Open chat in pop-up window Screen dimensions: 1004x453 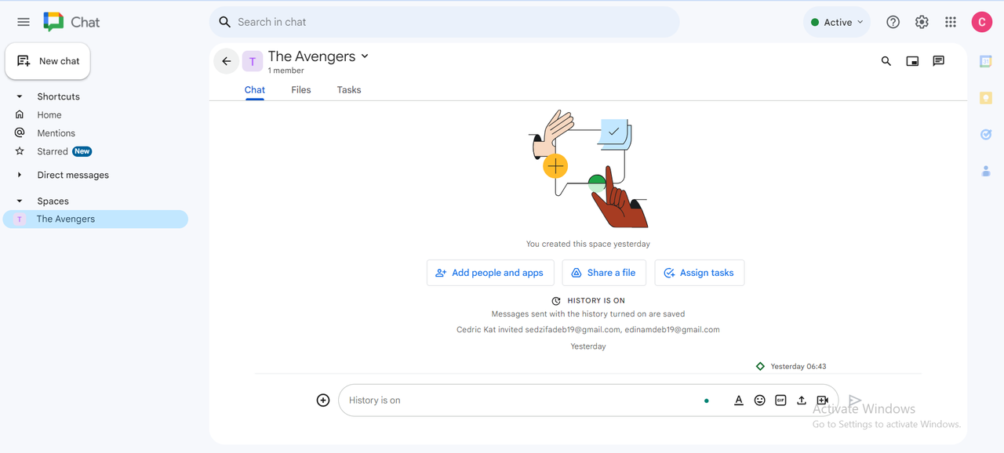click(x=912, y=61)
